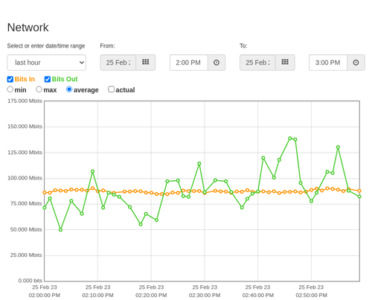This screenshot has height=300, width=372.
Task: Open the From date calendar picker icon
Action: tap(146, 63)
